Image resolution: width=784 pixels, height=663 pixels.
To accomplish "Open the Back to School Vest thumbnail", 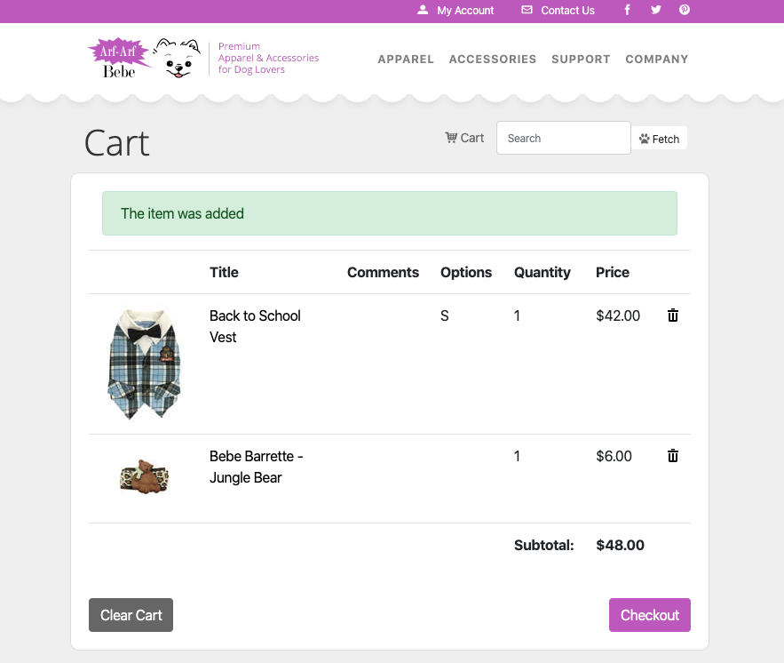I will (144, 363).
